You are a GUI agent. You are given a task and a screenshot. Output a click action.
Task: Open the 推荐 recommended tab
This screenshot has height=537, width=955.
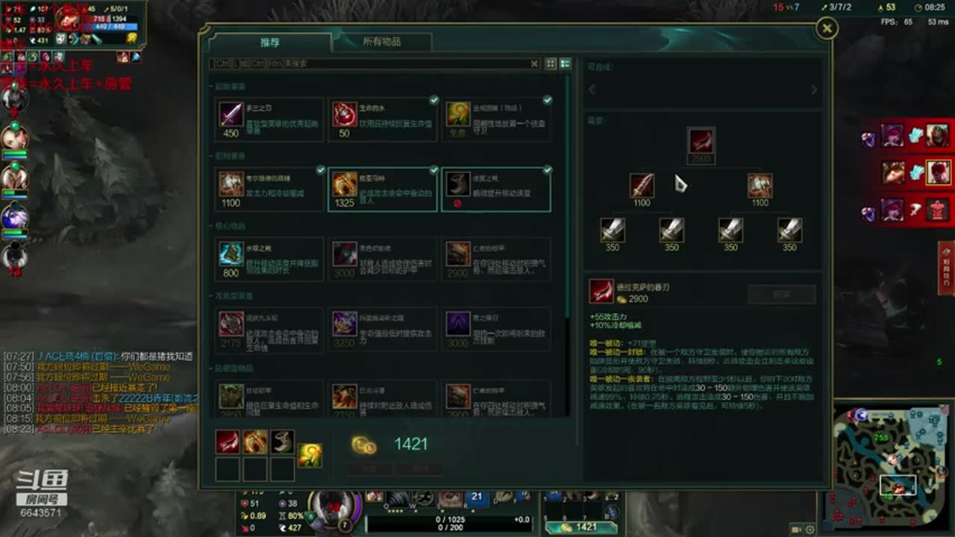[270, 43]
